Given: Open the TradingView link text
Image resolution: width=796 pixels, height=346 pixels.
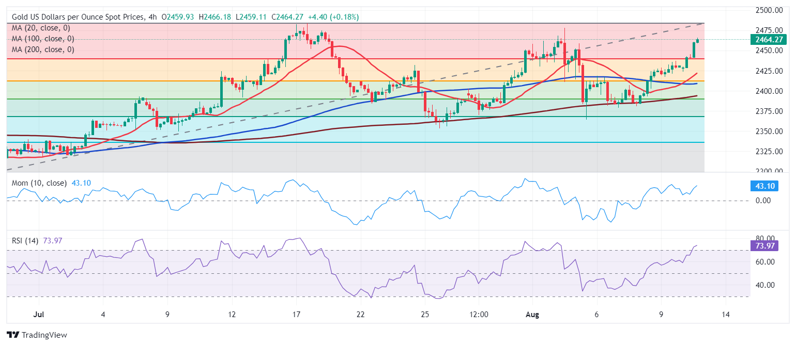Looking at the screenshot, I should 43,335.
